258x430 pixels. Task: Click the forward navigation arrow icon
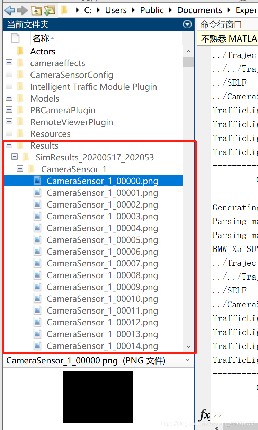(x=23, y=10)
